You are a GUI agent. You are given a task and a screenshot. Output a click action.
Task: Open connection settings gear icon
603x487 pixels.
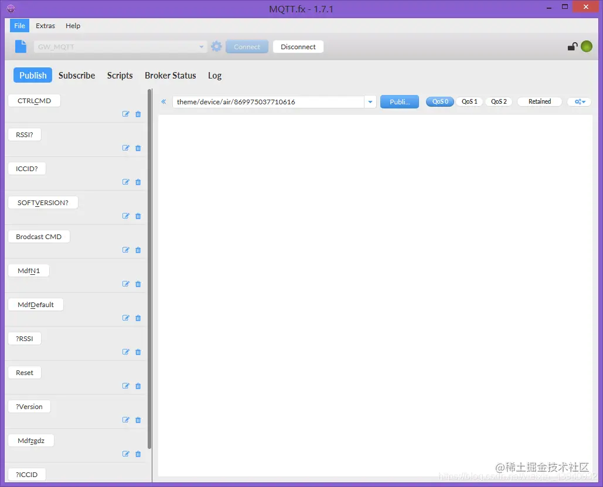pyautogui.click(x=216, y=46)
